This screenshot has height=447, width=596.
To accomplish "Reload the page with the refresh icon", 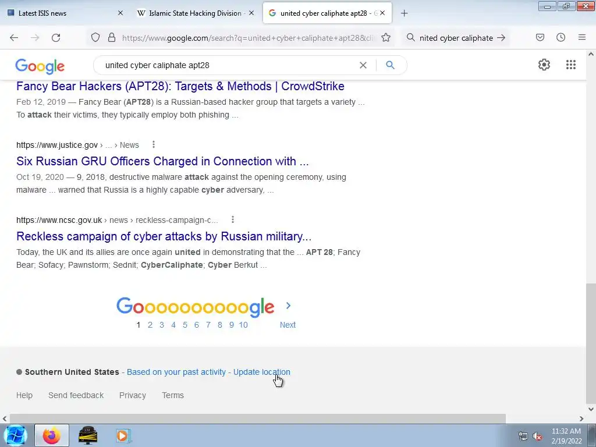I will point(56,38).
